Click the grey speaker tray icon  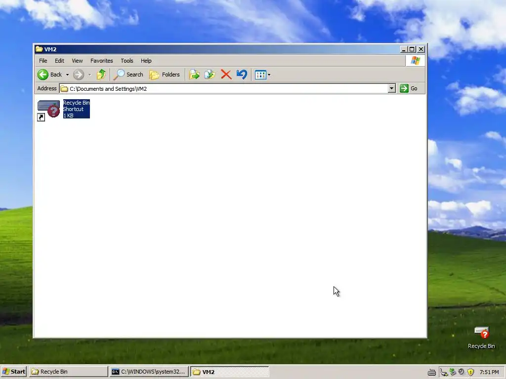[462, 372]
